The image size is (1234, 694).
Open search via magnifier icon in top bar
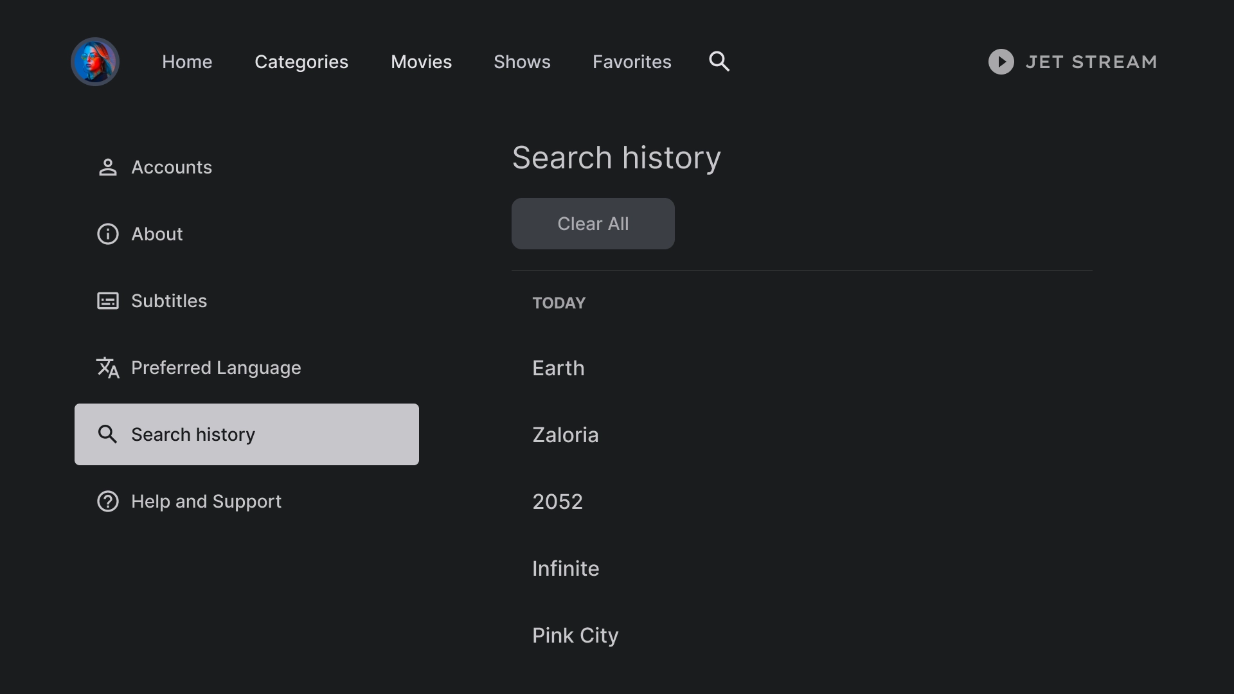pyautogui.click(x=719, y=62)
